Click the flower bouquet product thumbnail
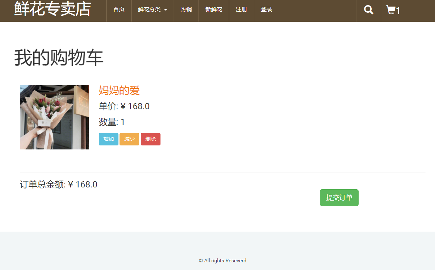The height and width of the screenshot is (270, 435). click(54, 117)
